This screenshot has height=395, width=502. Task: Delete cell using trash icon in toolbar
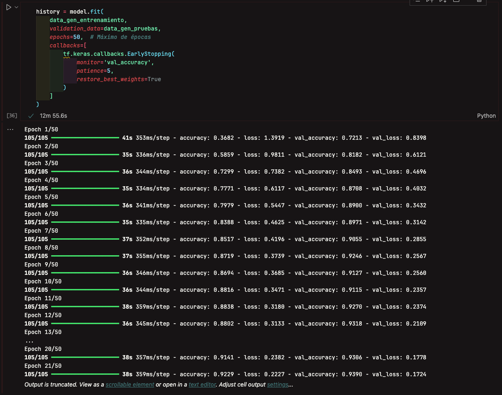(479, 1)
